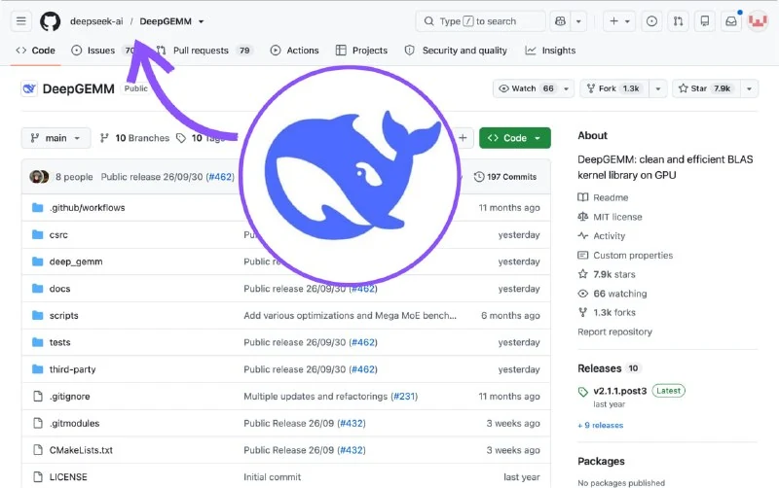The image size is (779, 488).
Task: Expand the Watch options dropdown arrow
Action: [566, 88]
